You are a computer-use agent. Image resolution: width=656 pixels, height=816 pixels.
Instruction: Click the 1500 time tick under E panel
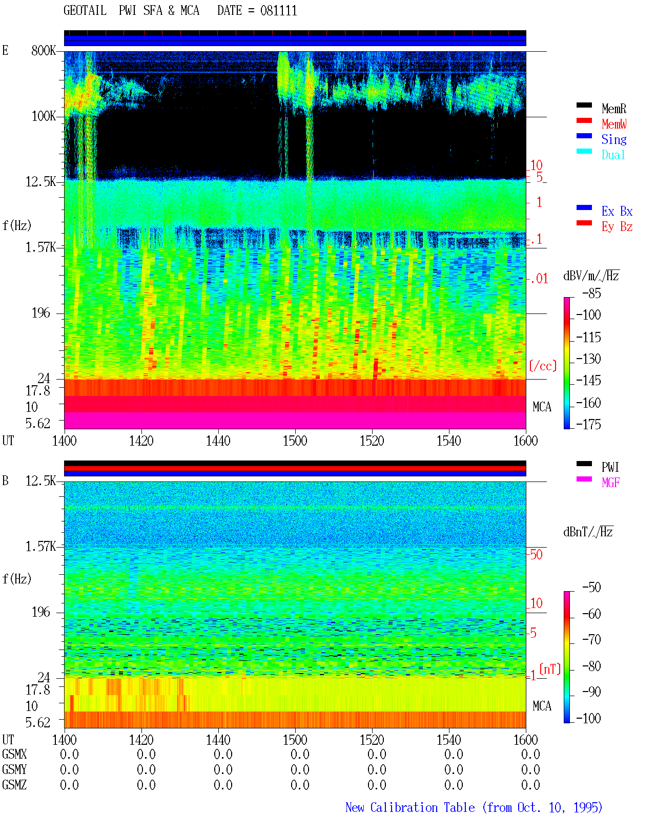[295, 441]
